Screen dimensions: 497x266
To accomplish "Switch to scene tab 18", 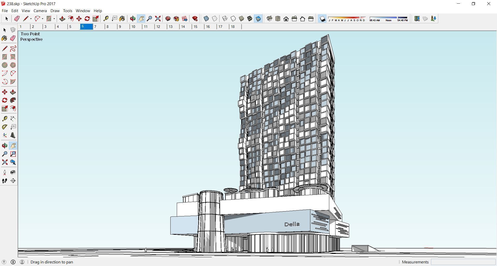I will [x=235, y=27].
